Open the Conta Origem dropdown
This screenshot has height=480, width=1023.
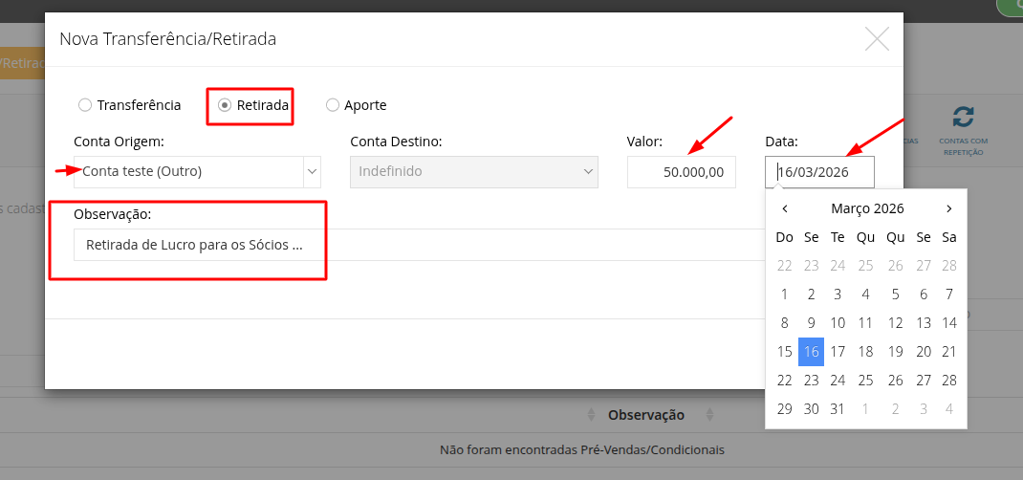(197, 172)
